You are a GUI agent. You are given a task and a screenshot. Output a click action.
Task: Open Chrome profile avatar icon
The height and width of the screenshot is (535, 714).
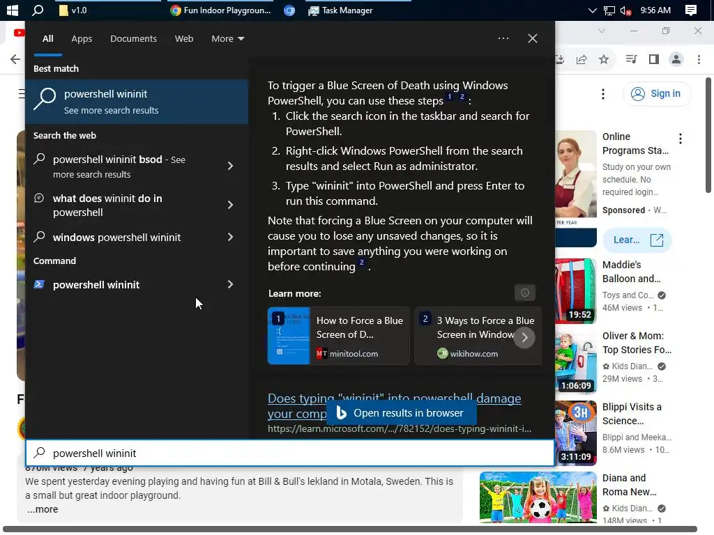point(676,59)
